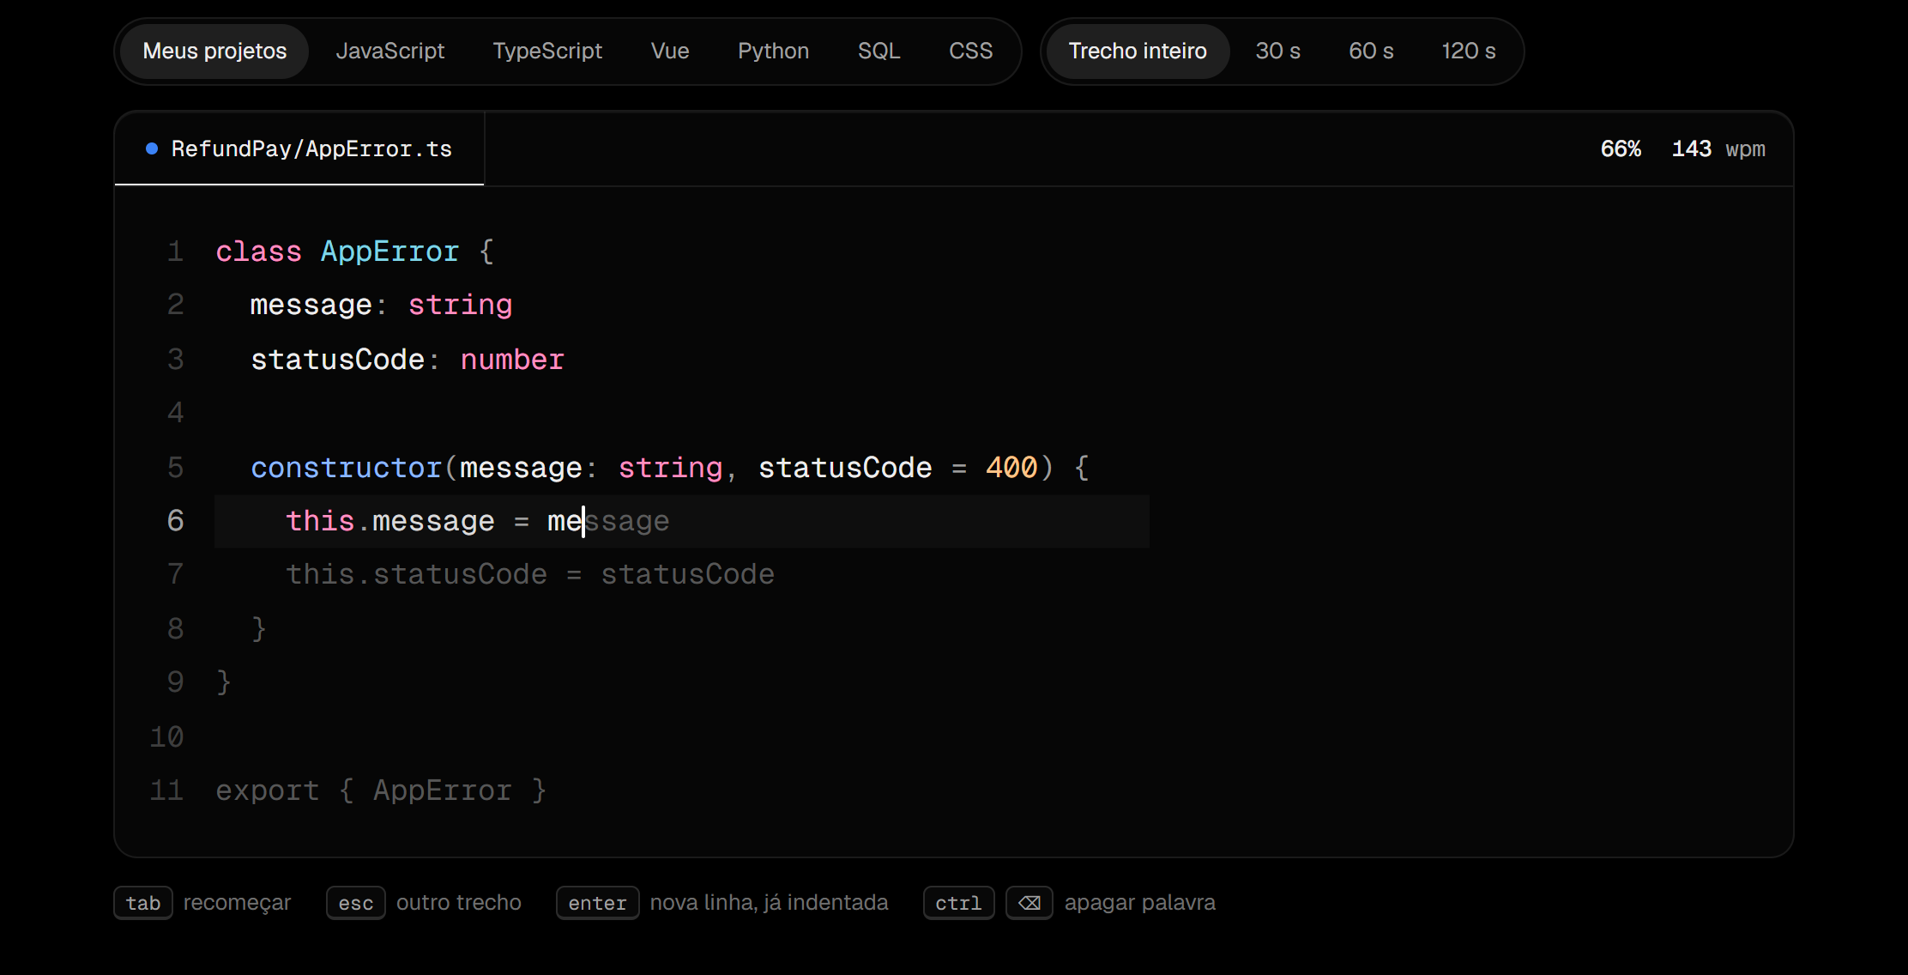The width and height of the screenshot is (1908, 975).
Task: Select the Meus projetos category
Action: pos(214,51)
